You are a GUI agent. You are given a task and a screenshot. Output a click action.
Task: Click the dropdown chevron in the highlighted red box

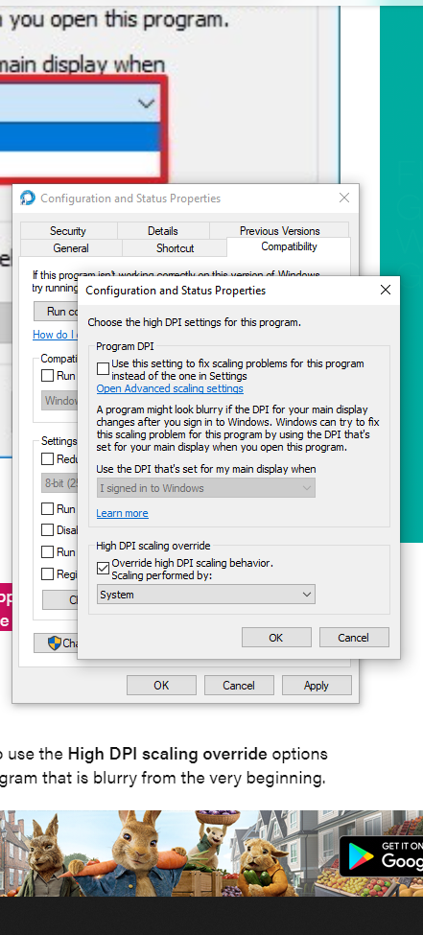146,104
